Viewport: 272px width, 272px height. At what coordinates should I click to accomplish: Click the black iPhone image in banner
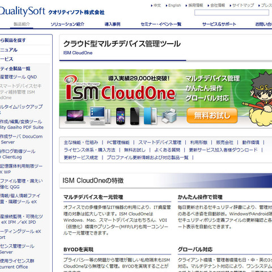[x=134, y=116]
